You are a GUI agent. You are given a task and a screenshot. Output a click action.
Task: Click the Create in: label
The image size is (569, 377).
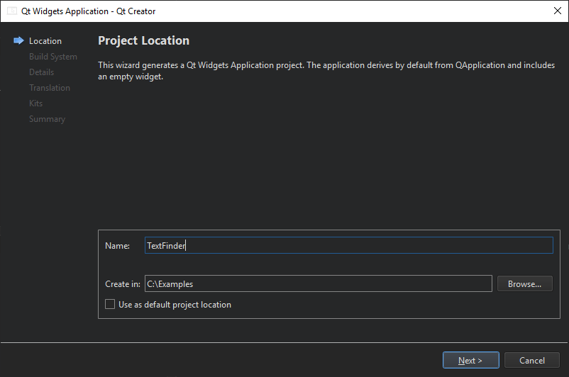click(122, 284)
